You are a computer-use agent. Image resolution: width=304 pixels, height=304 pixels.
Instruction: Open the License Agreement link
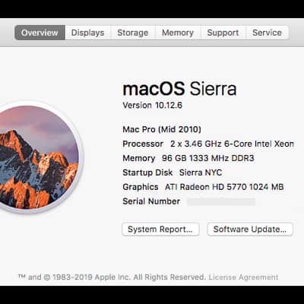(x=243, y=277)
